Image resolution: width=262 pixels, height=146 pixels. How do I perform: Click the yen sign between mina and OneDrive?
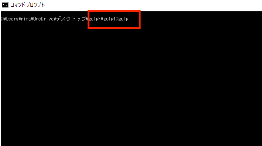coord(32,19)
